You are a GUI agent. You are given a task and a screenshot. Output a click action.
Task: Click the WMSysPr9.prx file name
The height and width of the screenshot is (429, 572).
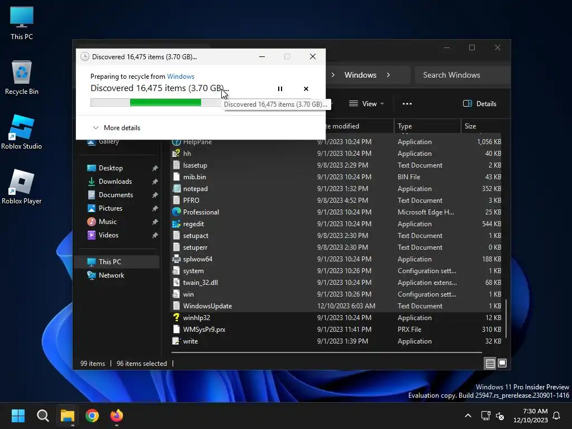coord(204,330)
